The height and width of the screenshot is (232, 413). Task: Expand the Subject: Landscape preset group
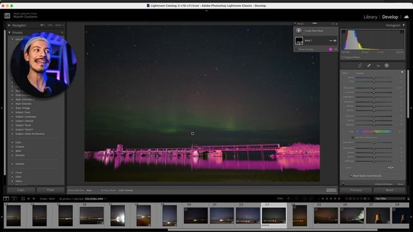12,117
